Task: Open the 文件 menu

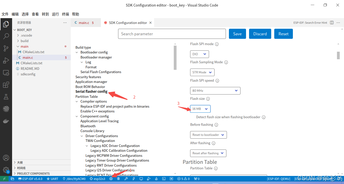Action: click(x=5, y=14)
